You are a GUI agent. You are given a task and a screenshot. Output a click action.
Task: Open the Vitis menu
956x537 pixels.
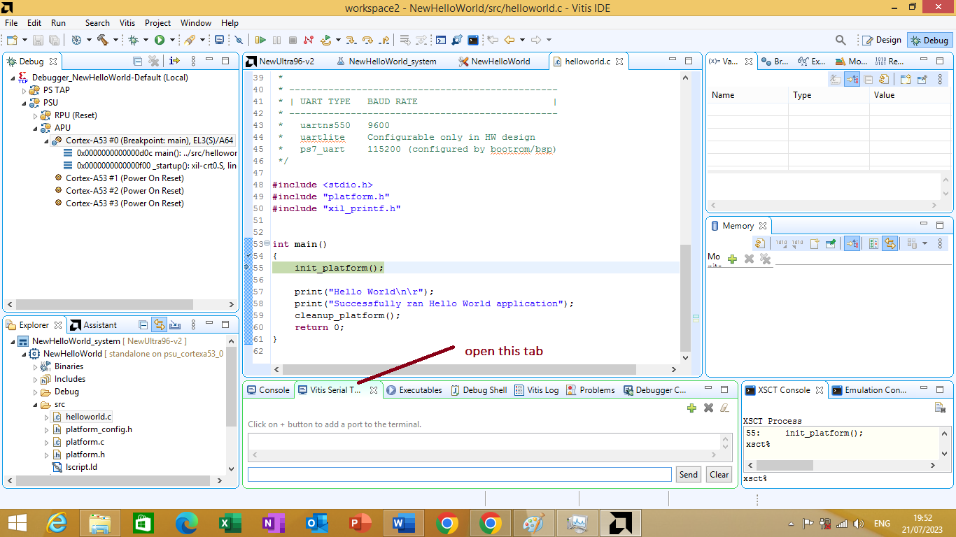click(x=127, y=22)
